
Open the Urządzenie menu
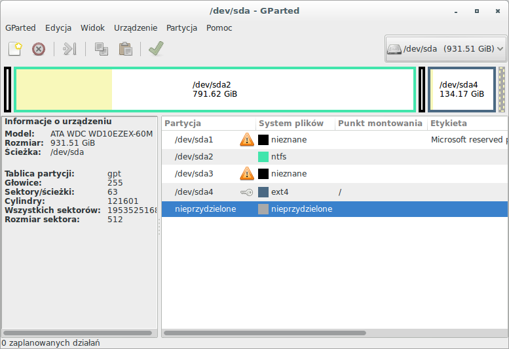tap(136, 27)
